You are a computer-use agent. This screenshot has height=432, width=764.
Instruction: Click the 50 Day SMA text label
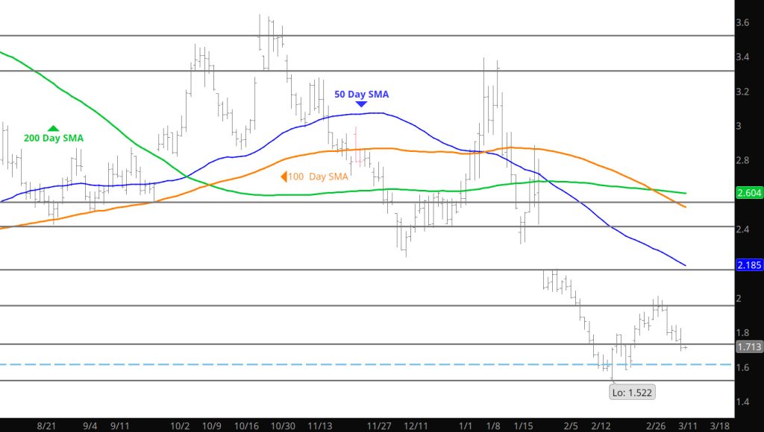pyautogui.click(x=361, y=95)
